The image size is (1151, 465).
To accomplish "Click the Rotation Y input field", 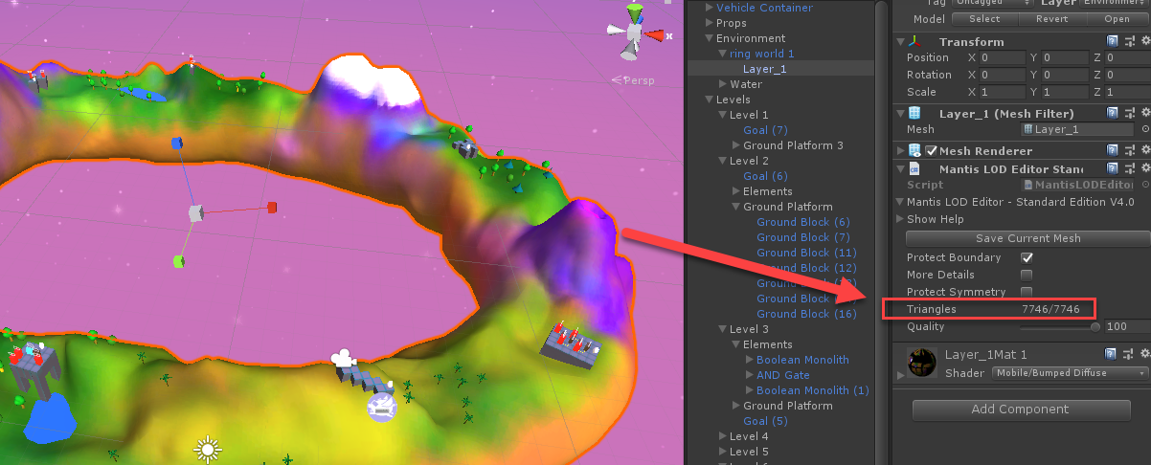I will click(1065, 76).
